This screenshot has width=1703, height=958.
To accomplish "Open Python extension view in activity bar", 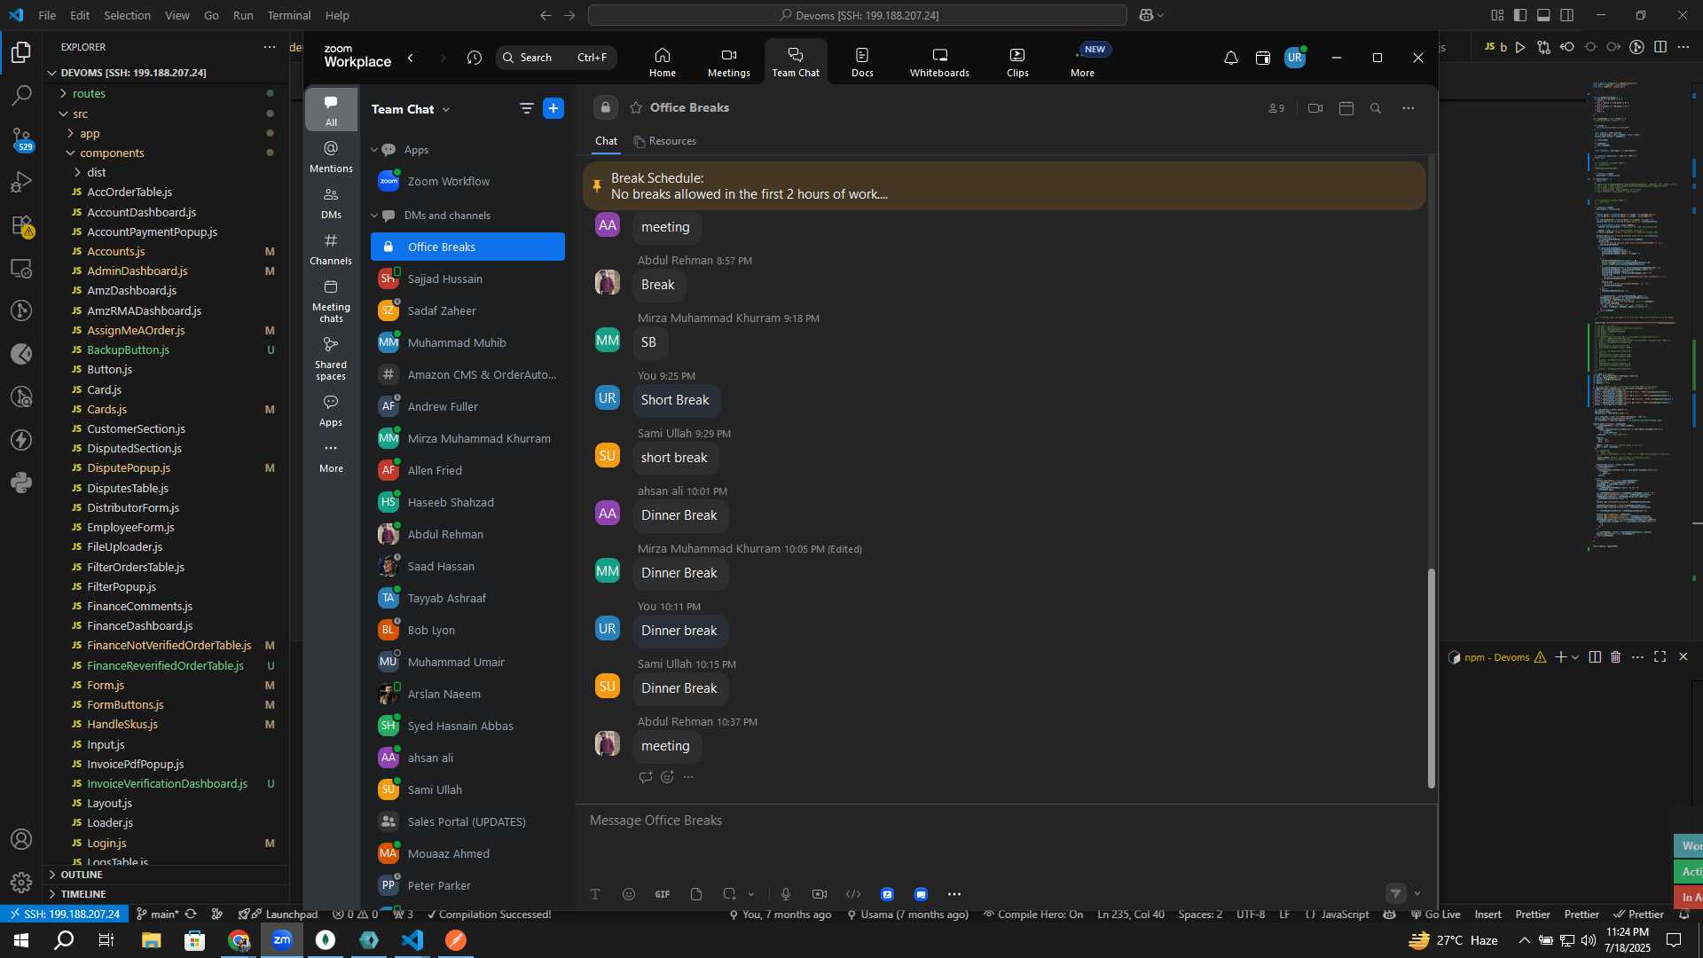I will [21, 483].
